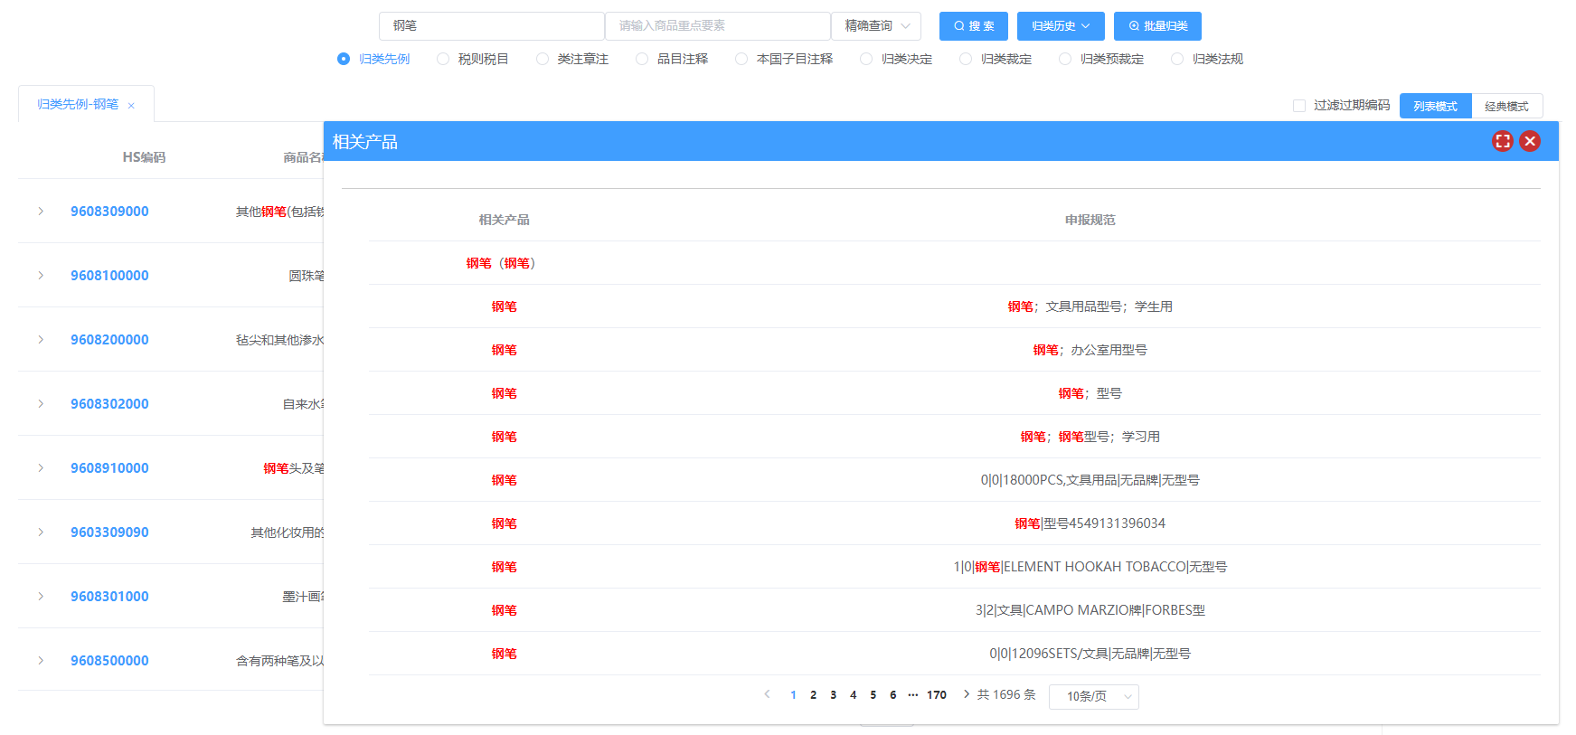Go to page 3 in pagination

pyautogui.click(x=833, y=695)
